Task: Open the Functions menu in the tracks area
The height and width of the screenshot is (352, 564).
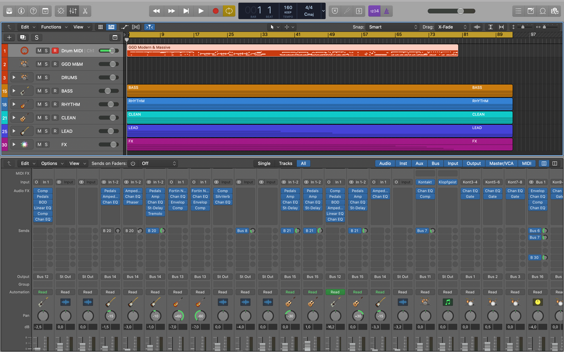Action: point(53,26)
